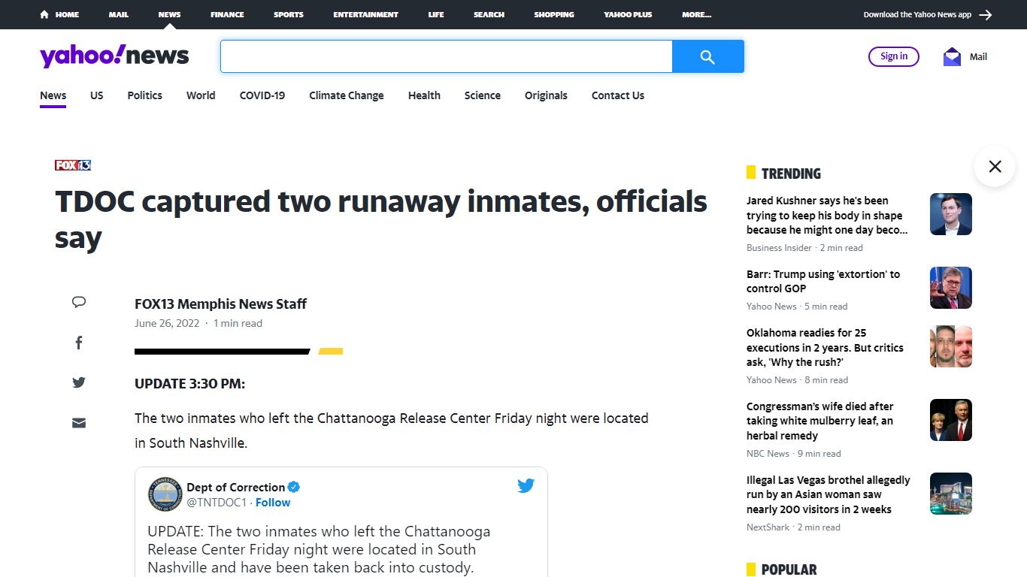Open YAHOO PLUS in top navigation
The height and width of the screenshot is (577, 1027).
628,14
